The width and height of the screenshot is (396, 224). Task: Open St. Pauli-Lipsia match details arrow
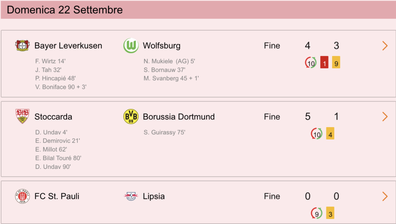point(385,196)
